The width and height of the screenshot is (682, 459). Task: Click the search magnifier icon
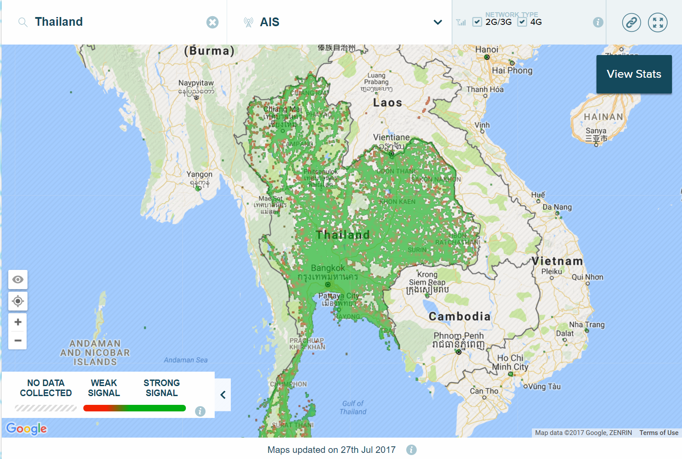point(23,22)
